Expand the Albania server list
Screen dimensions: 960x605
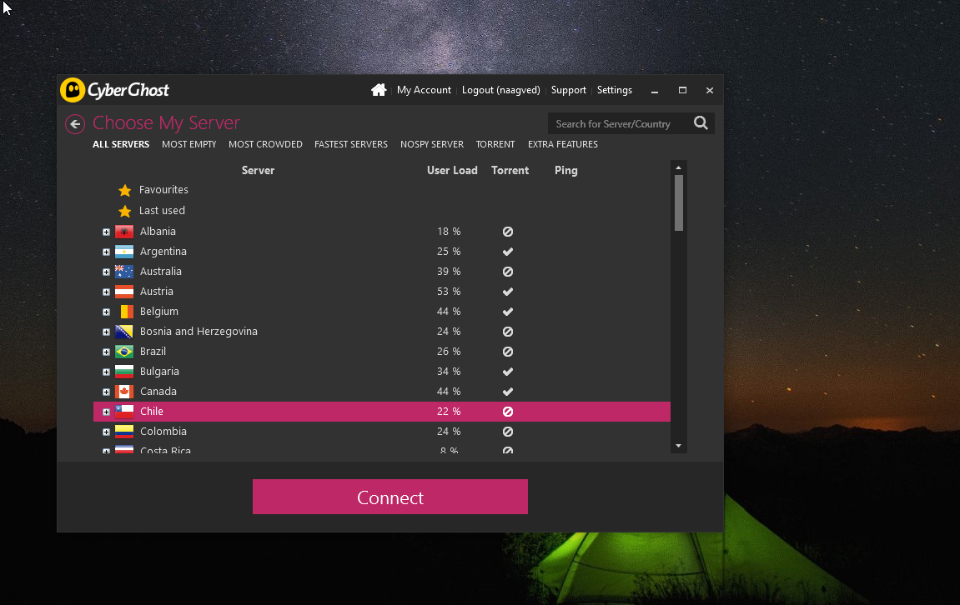(x=106, y=232)
